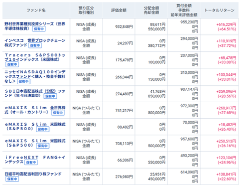Open eMAXIS Slim 米国株式 link in 88,482円 row

tap(35, 127)
